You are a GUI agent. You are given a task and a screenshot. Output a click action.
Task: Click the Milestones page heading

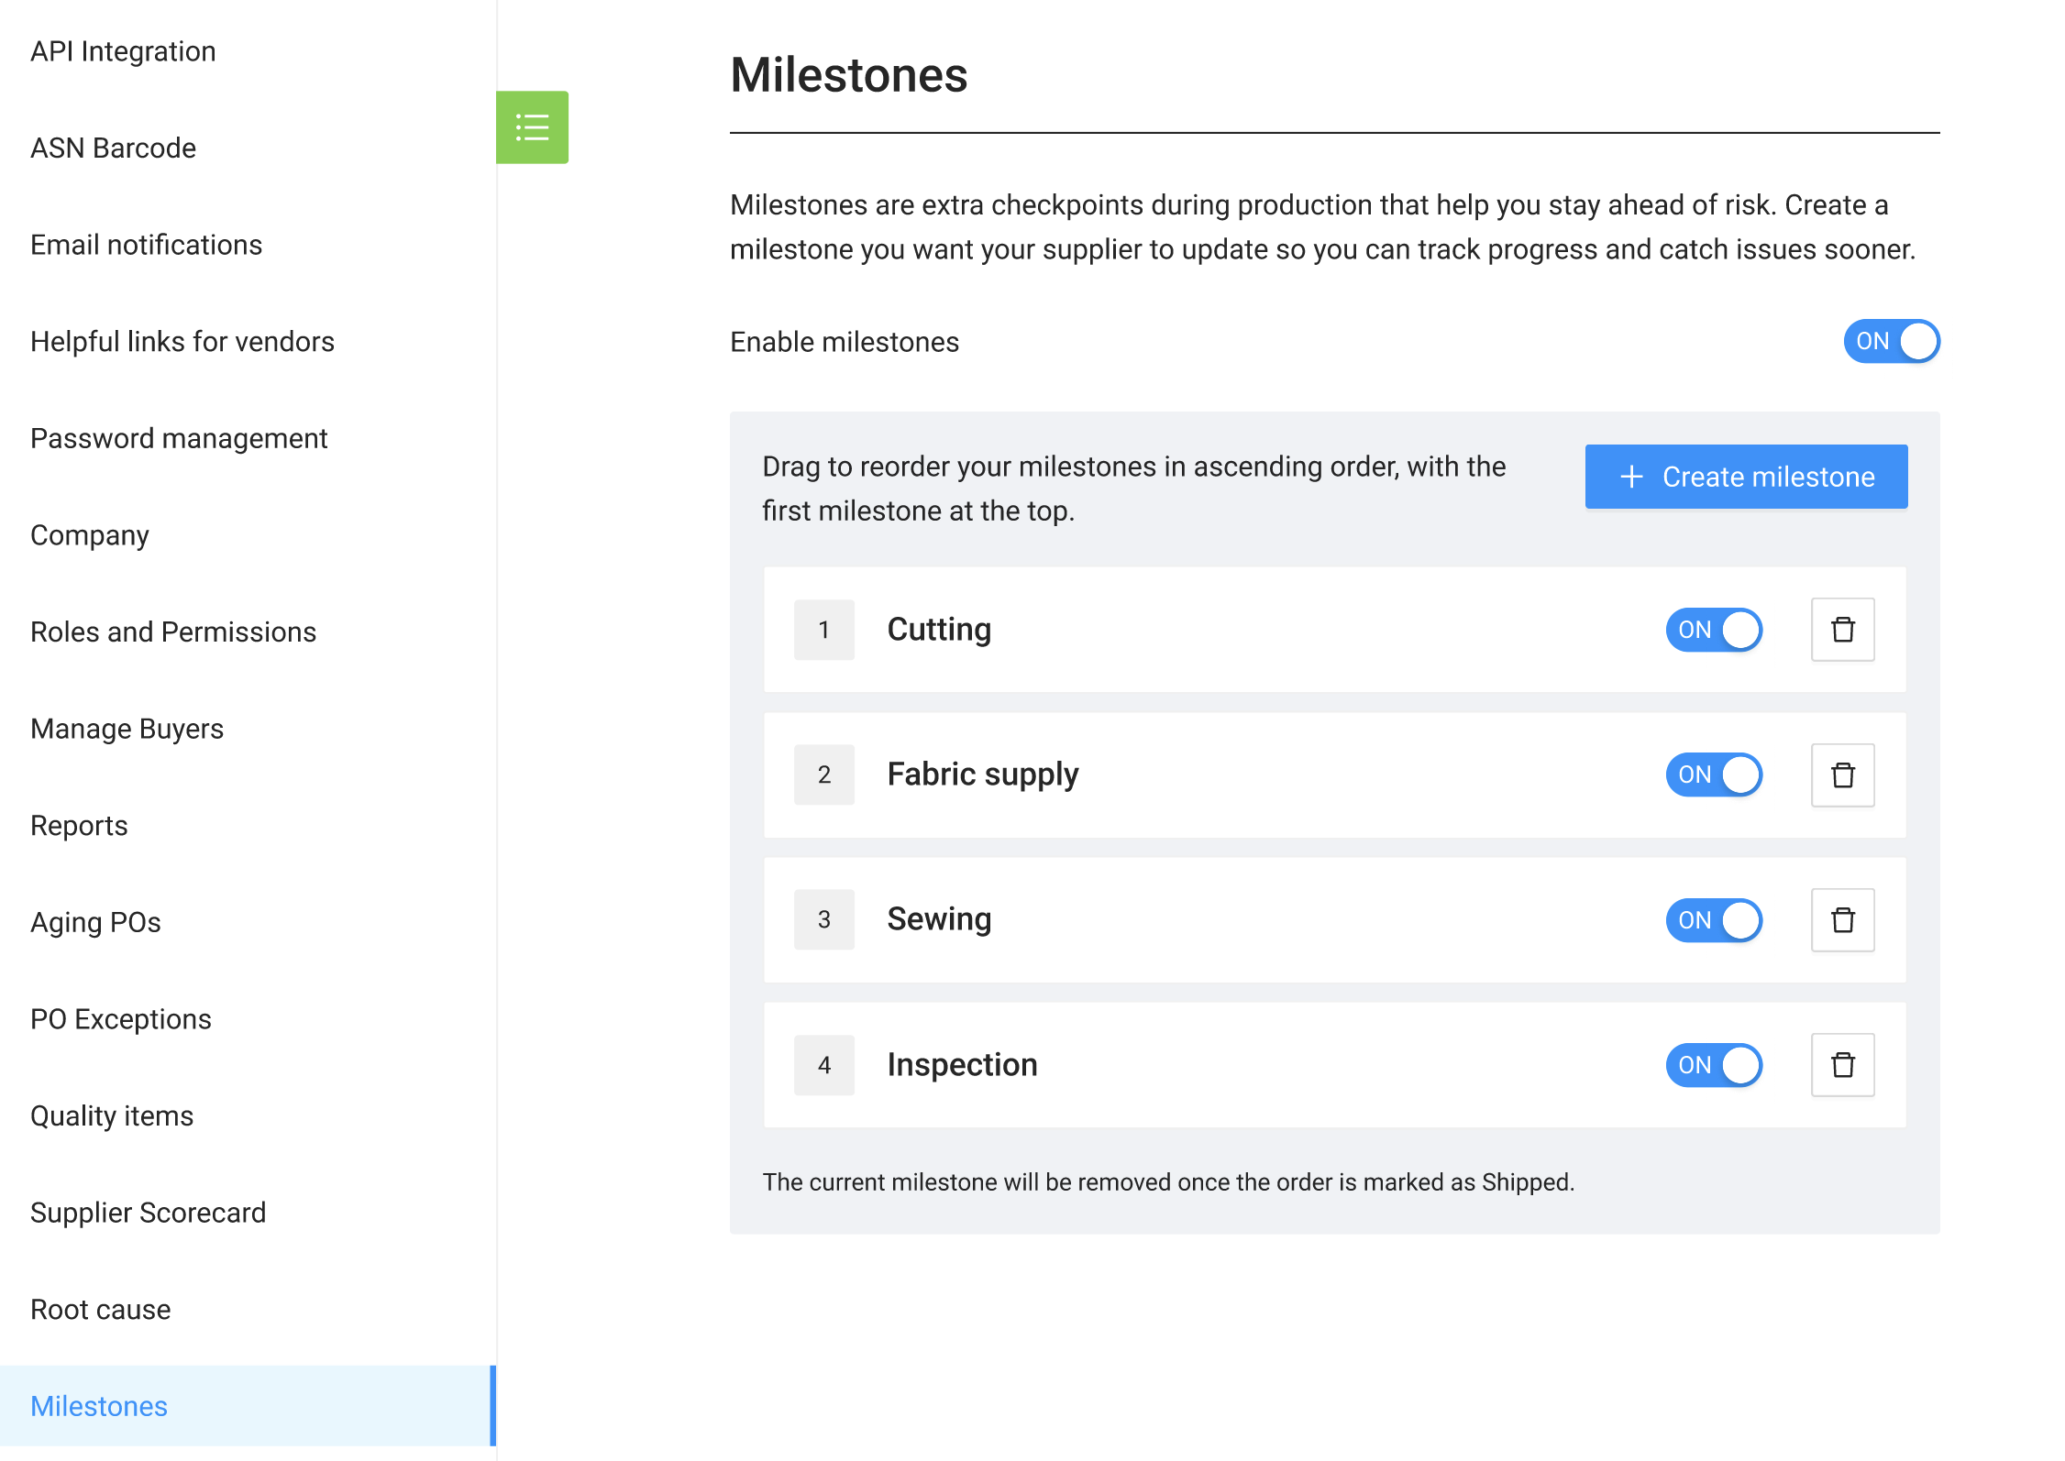pyautogui.click(x=849, y=75)
